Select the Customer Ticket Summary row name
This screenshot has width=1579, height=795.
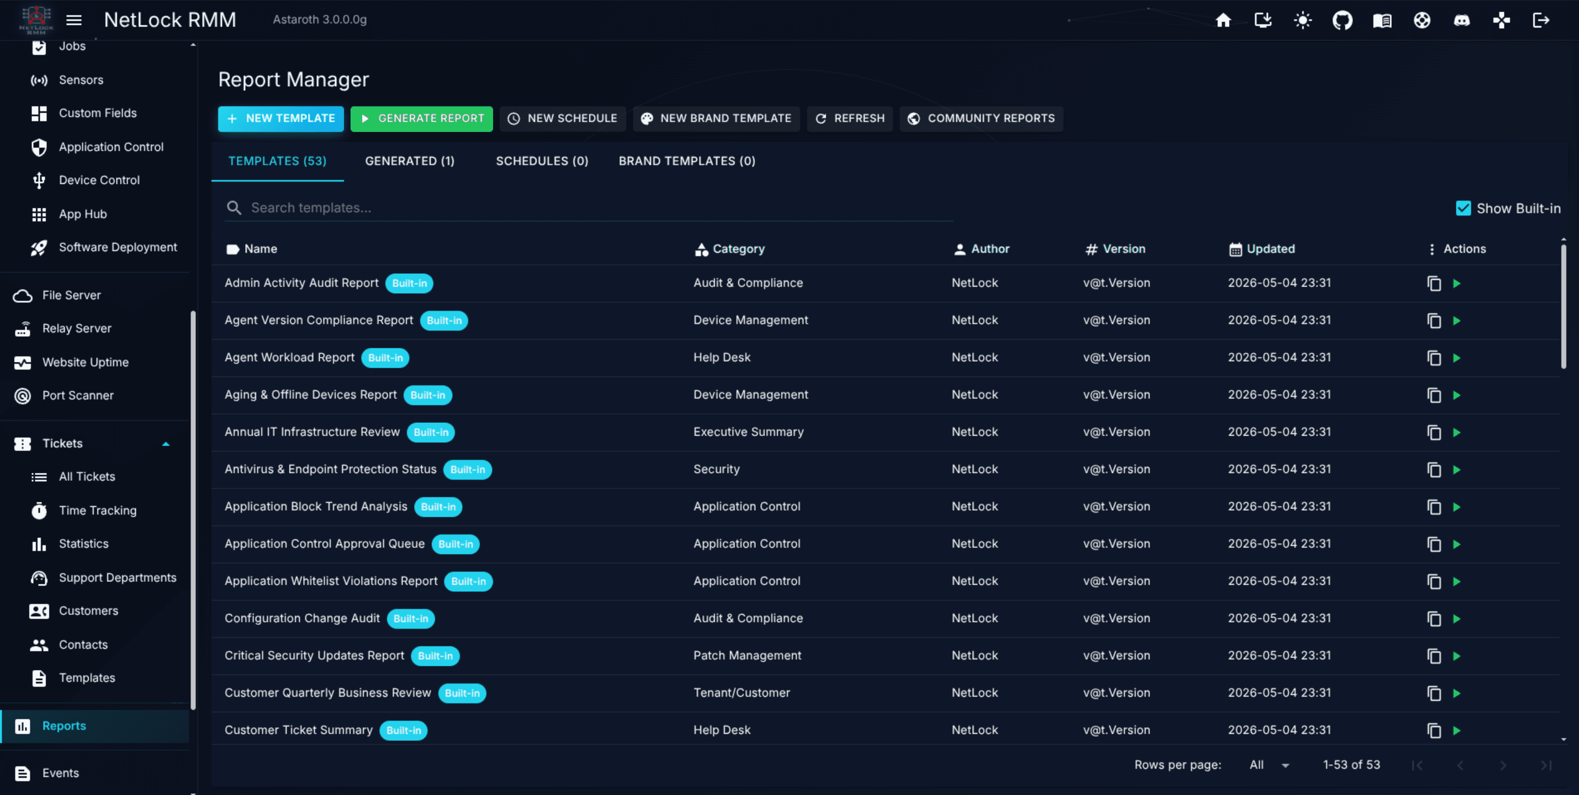299,730
